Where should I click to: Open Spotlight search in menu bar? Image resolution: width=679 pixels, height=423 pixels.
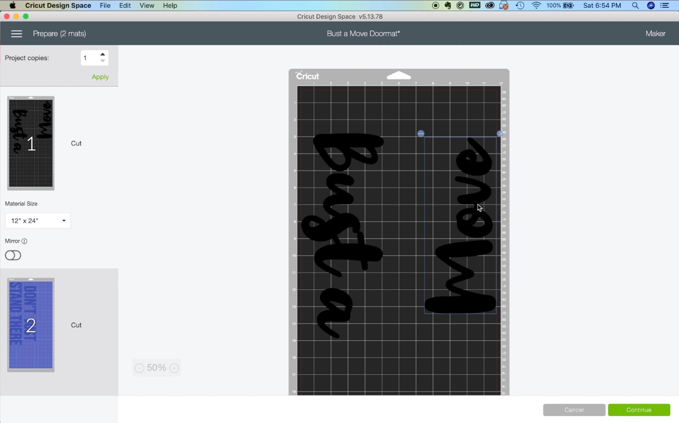click(635, 5)
